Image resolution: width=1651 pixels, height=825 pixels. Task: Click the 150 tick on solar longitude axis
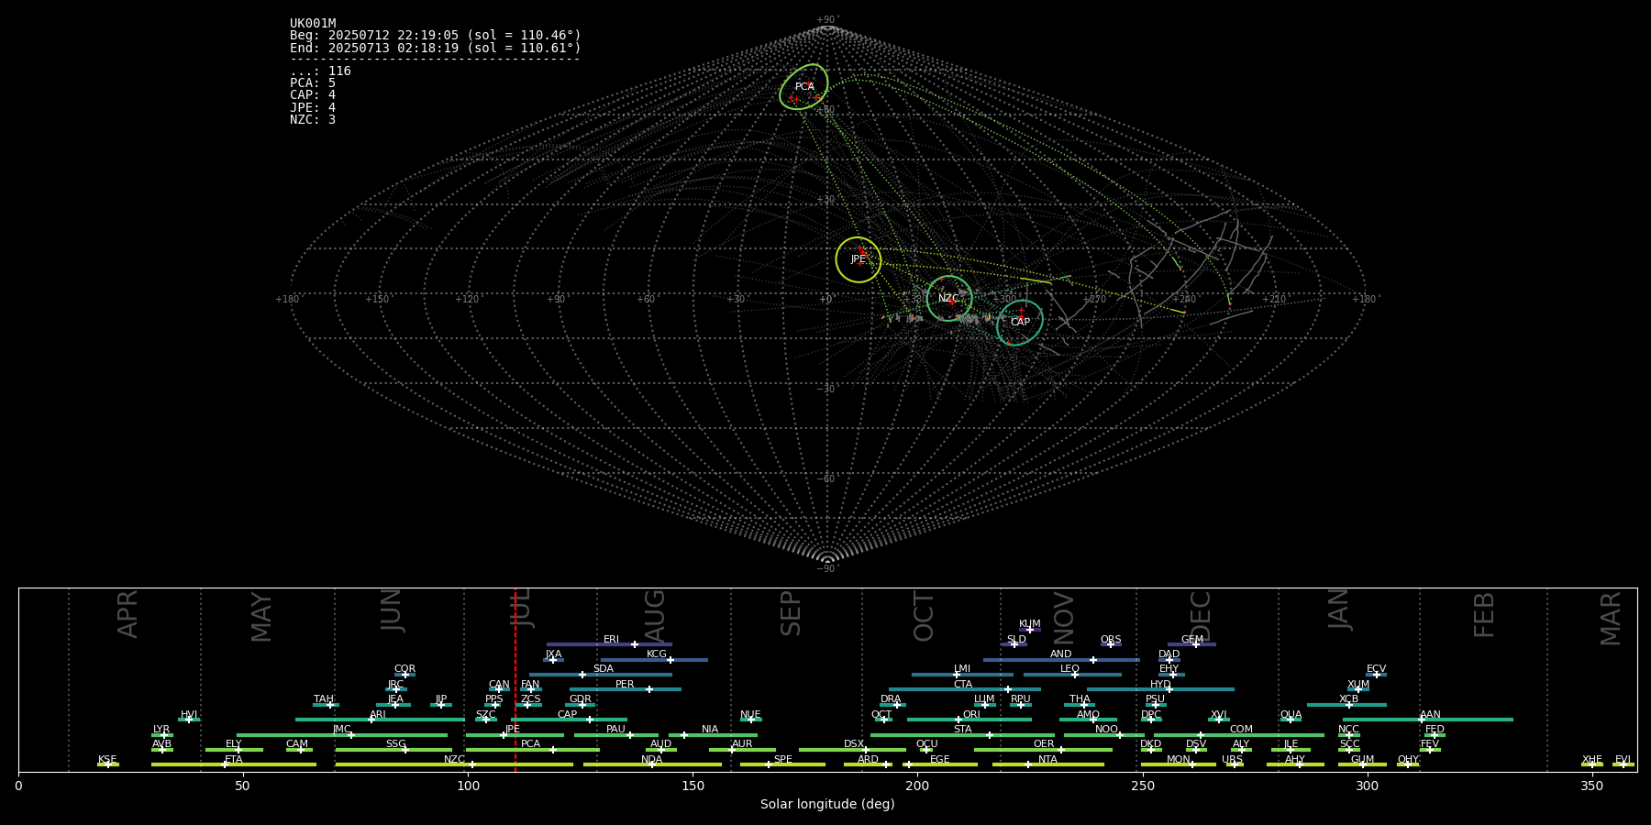[693, 786]
